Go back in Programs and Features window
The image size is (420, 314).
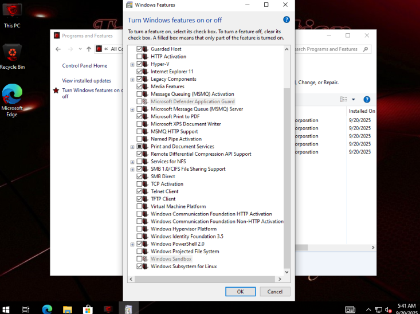[58, 49]
